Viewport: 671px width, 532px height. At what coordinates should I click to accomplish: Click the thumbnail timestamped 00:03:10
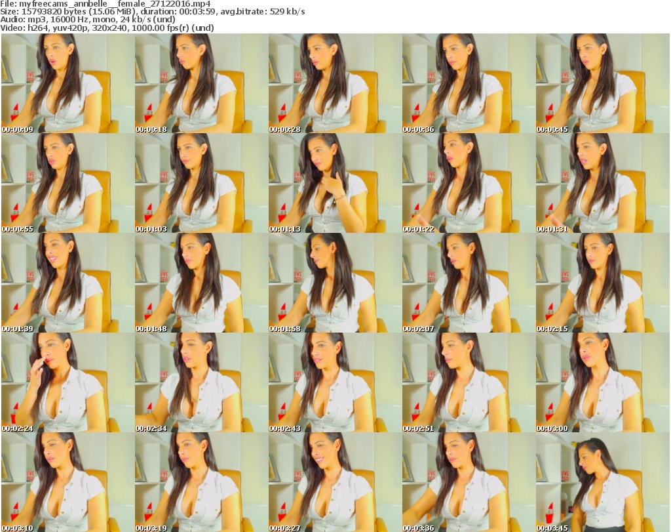click(67, 482)
